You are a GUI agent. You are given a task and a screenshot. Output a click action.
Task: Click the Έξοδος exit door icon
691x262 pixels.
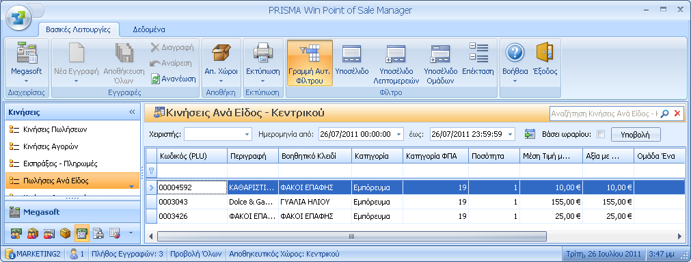pos(545,53)
